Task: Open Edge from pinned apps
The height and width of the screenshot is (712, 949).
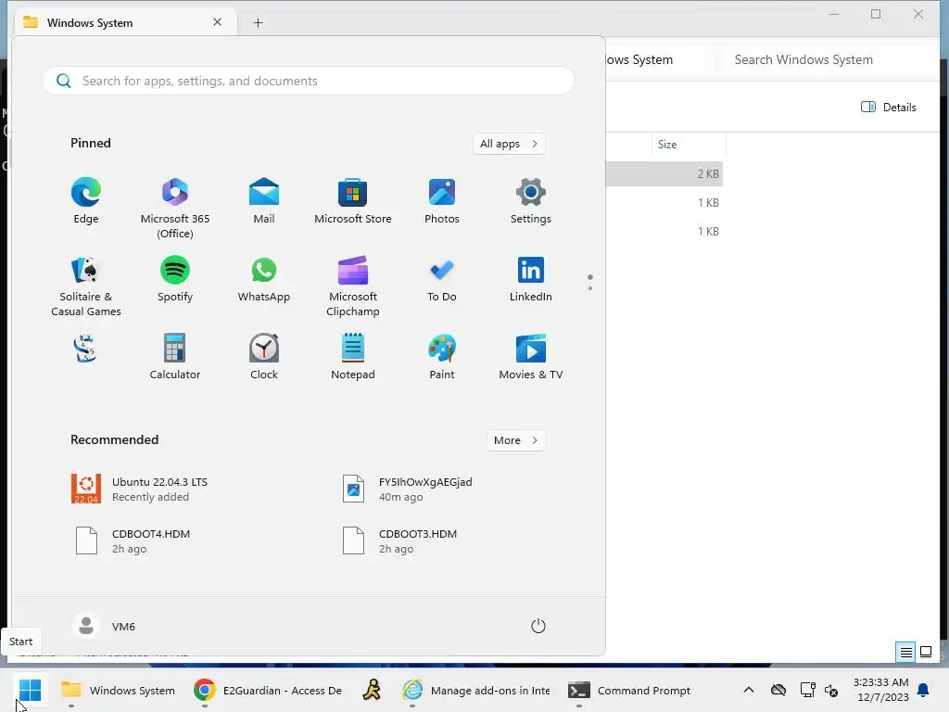Action: [x=86, y=201]
